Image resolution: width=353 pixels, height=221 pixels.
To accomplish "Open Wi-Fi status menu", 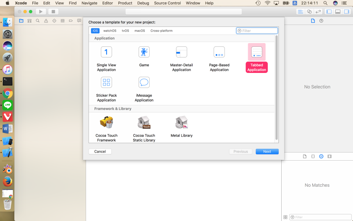I will point(267,3).
